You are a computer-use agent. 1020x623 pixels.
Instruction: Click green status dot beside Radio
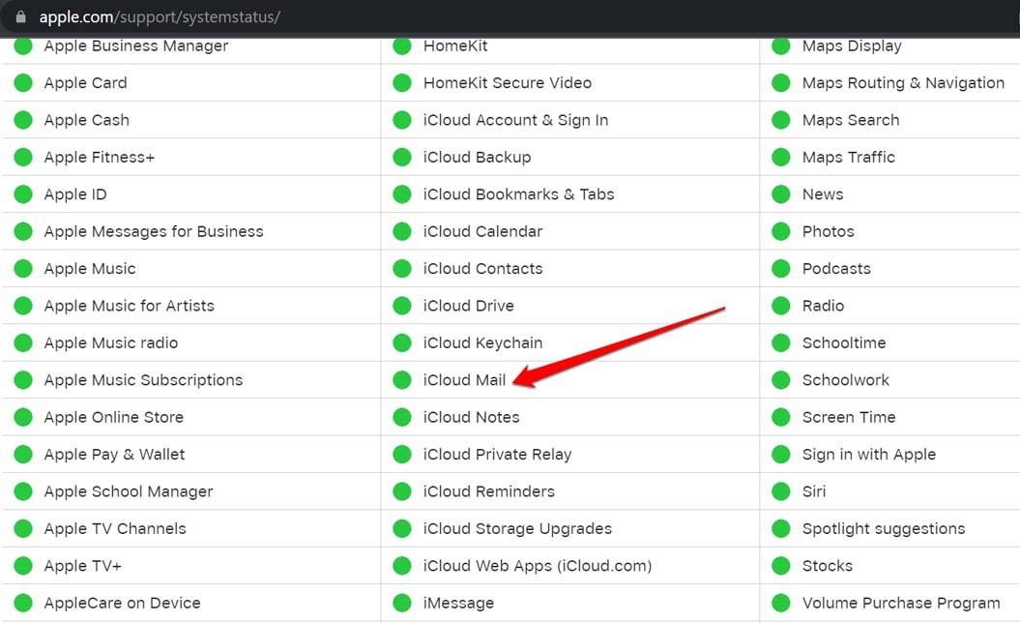(x=780, y=306)
